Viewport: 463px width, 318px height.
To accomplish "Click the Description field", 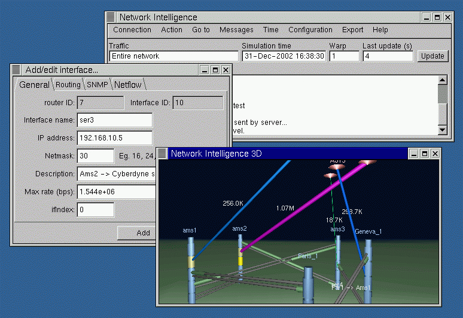I will point(116,174).
